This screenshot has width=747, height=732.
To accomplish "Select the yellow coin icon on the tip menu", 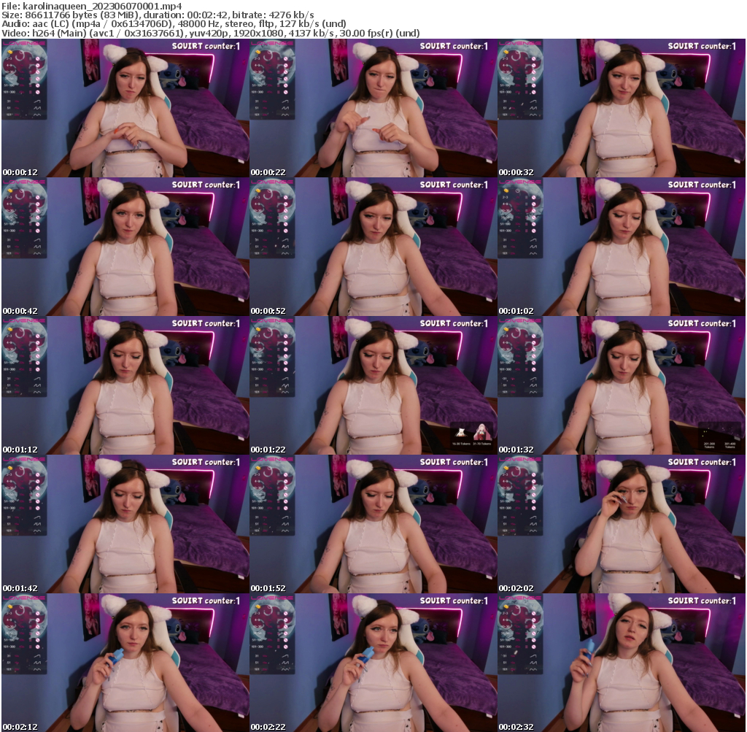I will [10, 52].
